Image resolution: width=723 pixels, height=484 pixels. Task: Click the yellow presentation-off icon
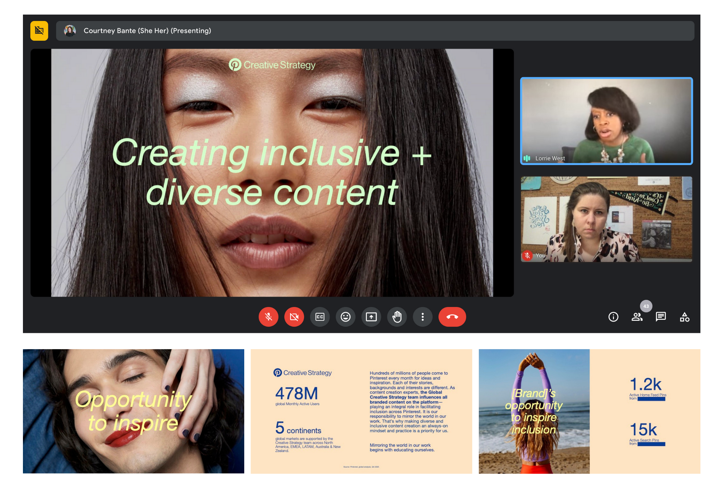coord(39,31)
